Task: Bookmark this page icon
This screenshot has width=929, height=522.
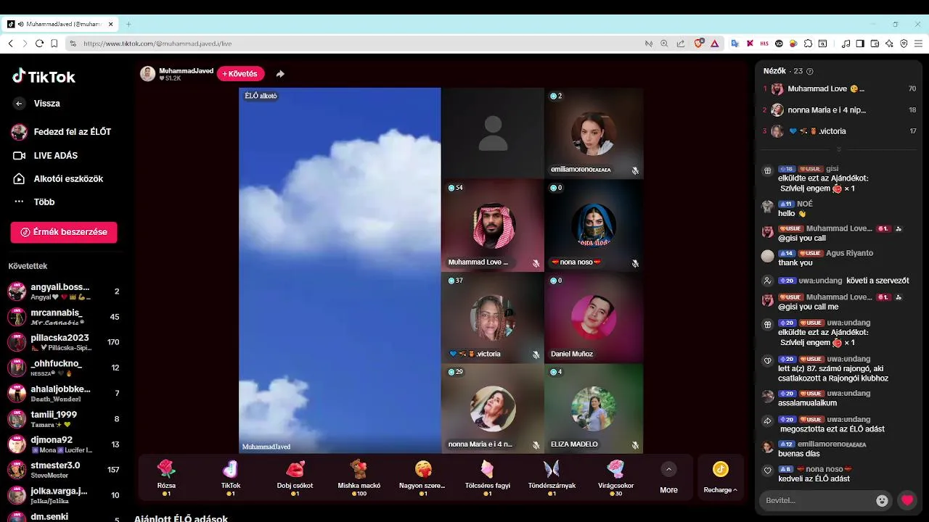Action: click(54, 43)
